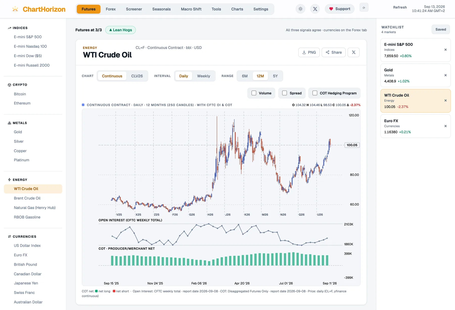Open the X social icon in header
Screen dimensions: 455x310
[x=315, y=9]
